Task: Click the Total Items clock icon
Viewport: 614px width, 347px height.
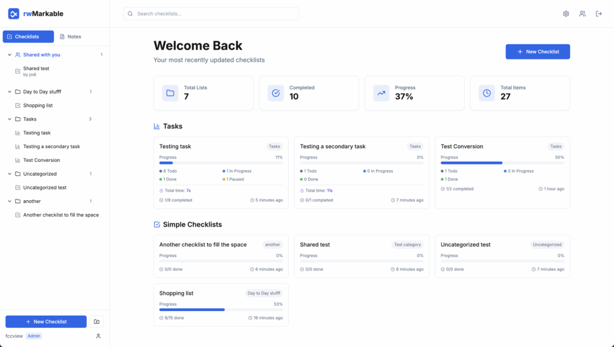Action: point(487,93)
